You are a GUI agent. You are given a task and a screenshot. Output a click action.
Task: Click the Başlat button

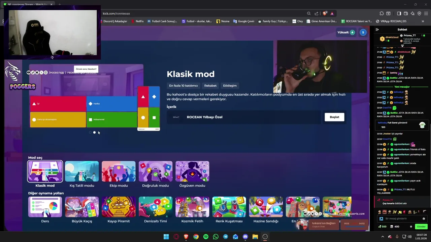pos(334,117)
